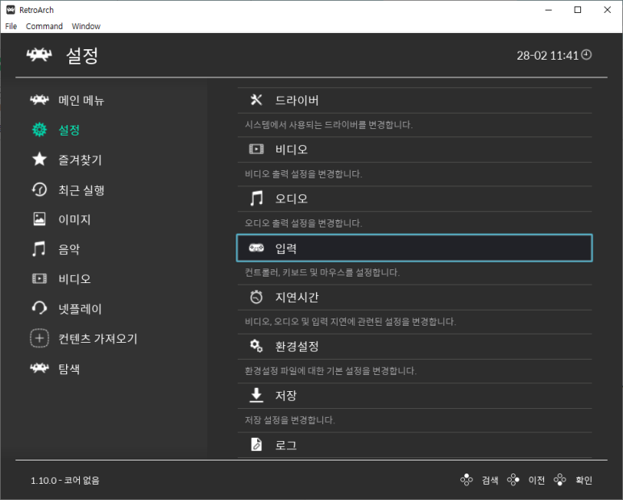This screenshot has width=623, height=500.
Task: Click the headset icon for 넷플레이
Action: coord(39,308)
